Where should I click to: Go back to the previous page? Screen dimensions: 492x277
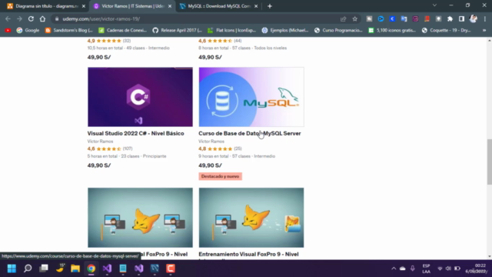pos(8,18)
